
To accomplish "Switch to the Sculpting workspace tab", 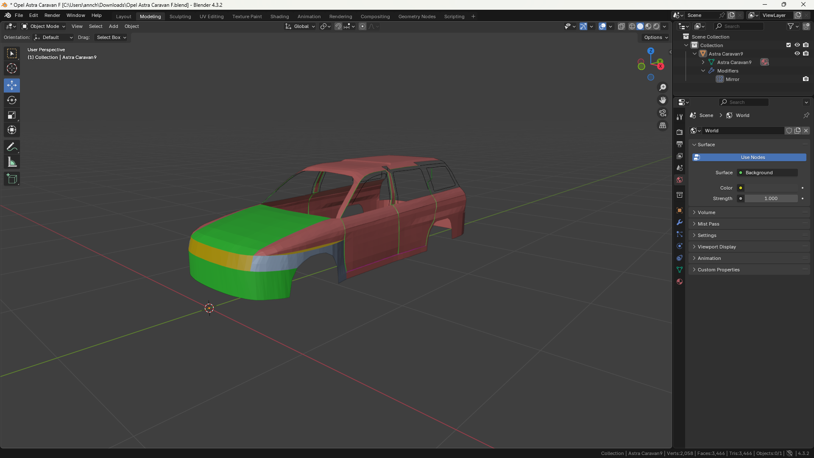I will (x=180, y=17).
